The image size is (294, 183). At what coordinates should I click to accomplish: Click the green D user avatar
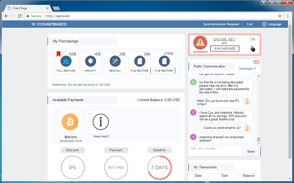coord(193,82)
